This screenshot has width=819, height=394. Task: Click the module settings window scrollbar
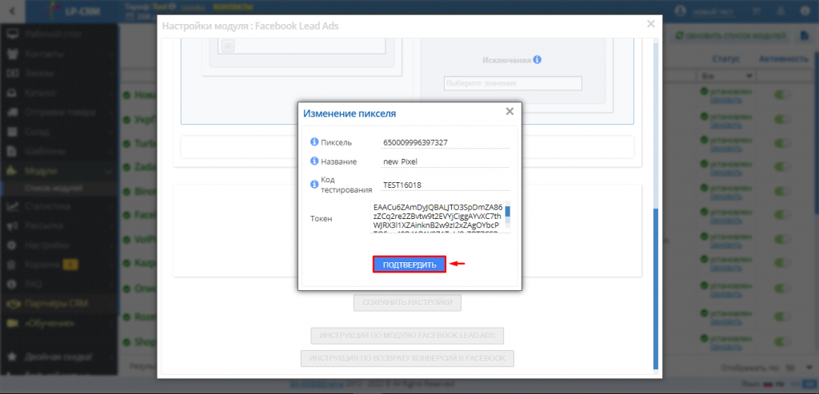(656, 289)
